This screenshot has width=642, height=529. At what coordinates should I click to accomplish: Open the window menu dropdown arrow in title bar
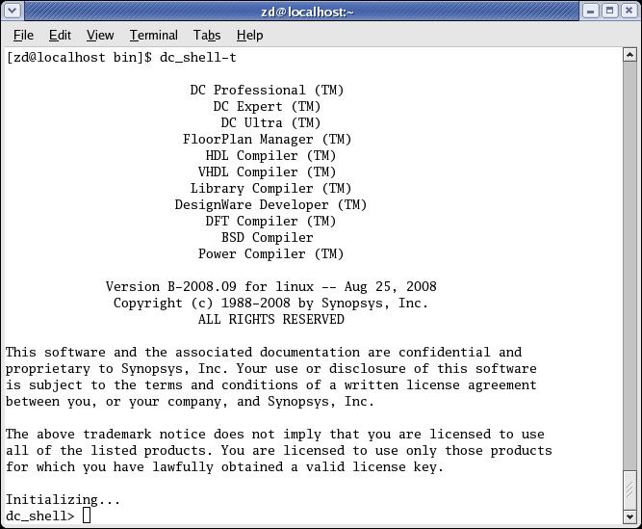[x=12, y=11]
